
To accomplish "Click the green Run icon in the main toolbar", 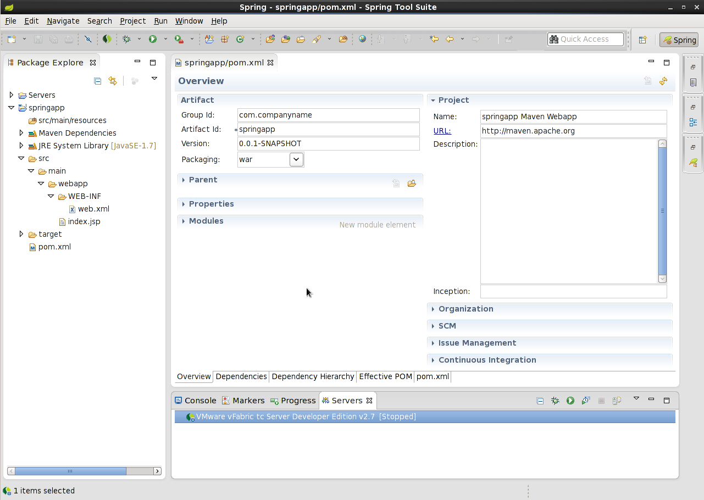I will tap(153, 39).
